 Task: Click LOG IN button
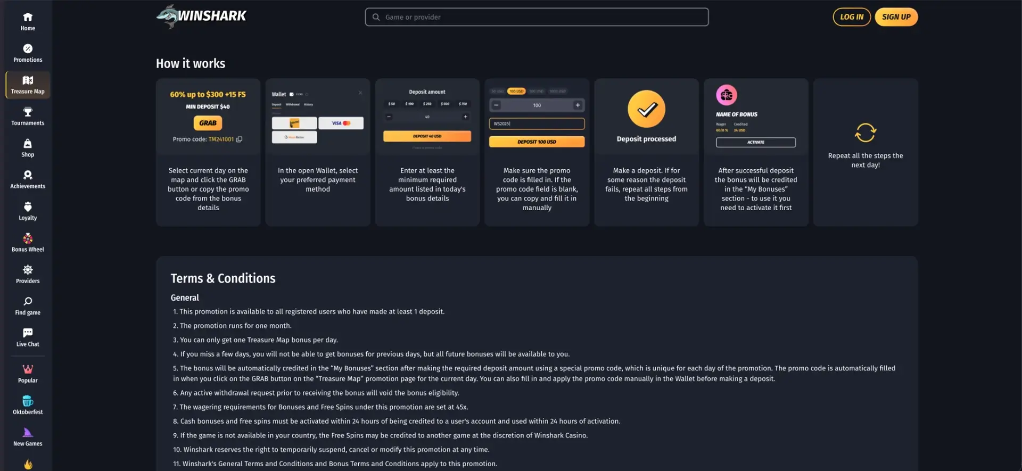(852, 17)
